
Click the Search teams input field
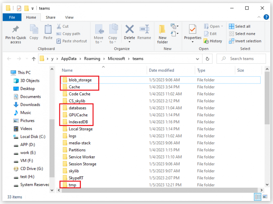(x=241, y=59)
